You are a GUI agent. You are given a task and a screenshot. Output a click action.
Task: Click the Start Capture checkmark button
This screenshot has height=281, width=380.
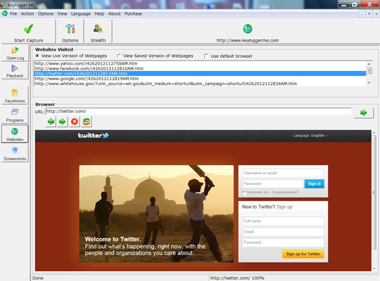pos(28,32)
